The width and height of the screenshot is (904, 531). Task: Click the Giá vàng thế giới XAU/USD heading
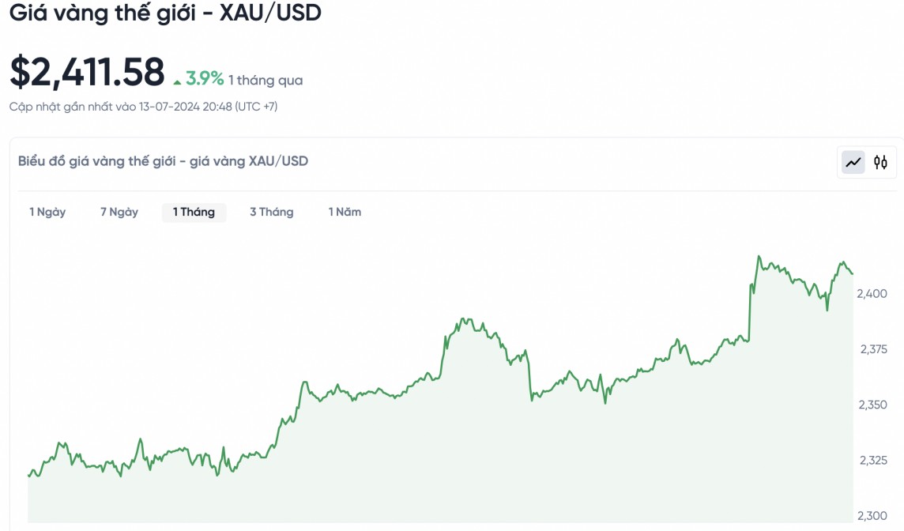coord(165,13)
